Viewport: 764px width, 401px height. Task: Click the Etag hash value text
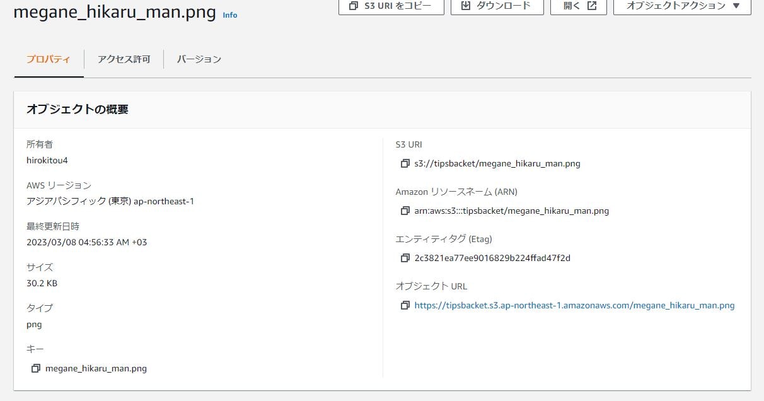(492, 258)
